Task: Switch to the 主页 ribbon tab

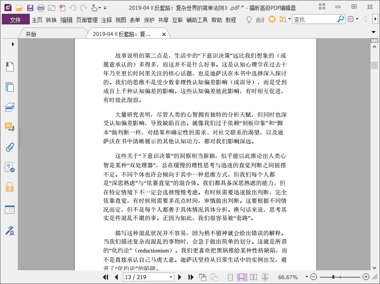Action: (x=37, y=20)
